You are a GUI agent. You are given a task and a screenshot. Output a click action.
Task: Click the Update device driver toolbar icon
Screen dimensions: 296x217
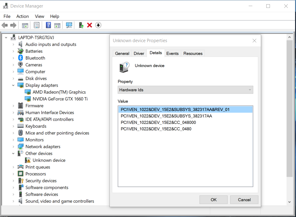coord(81,25)
